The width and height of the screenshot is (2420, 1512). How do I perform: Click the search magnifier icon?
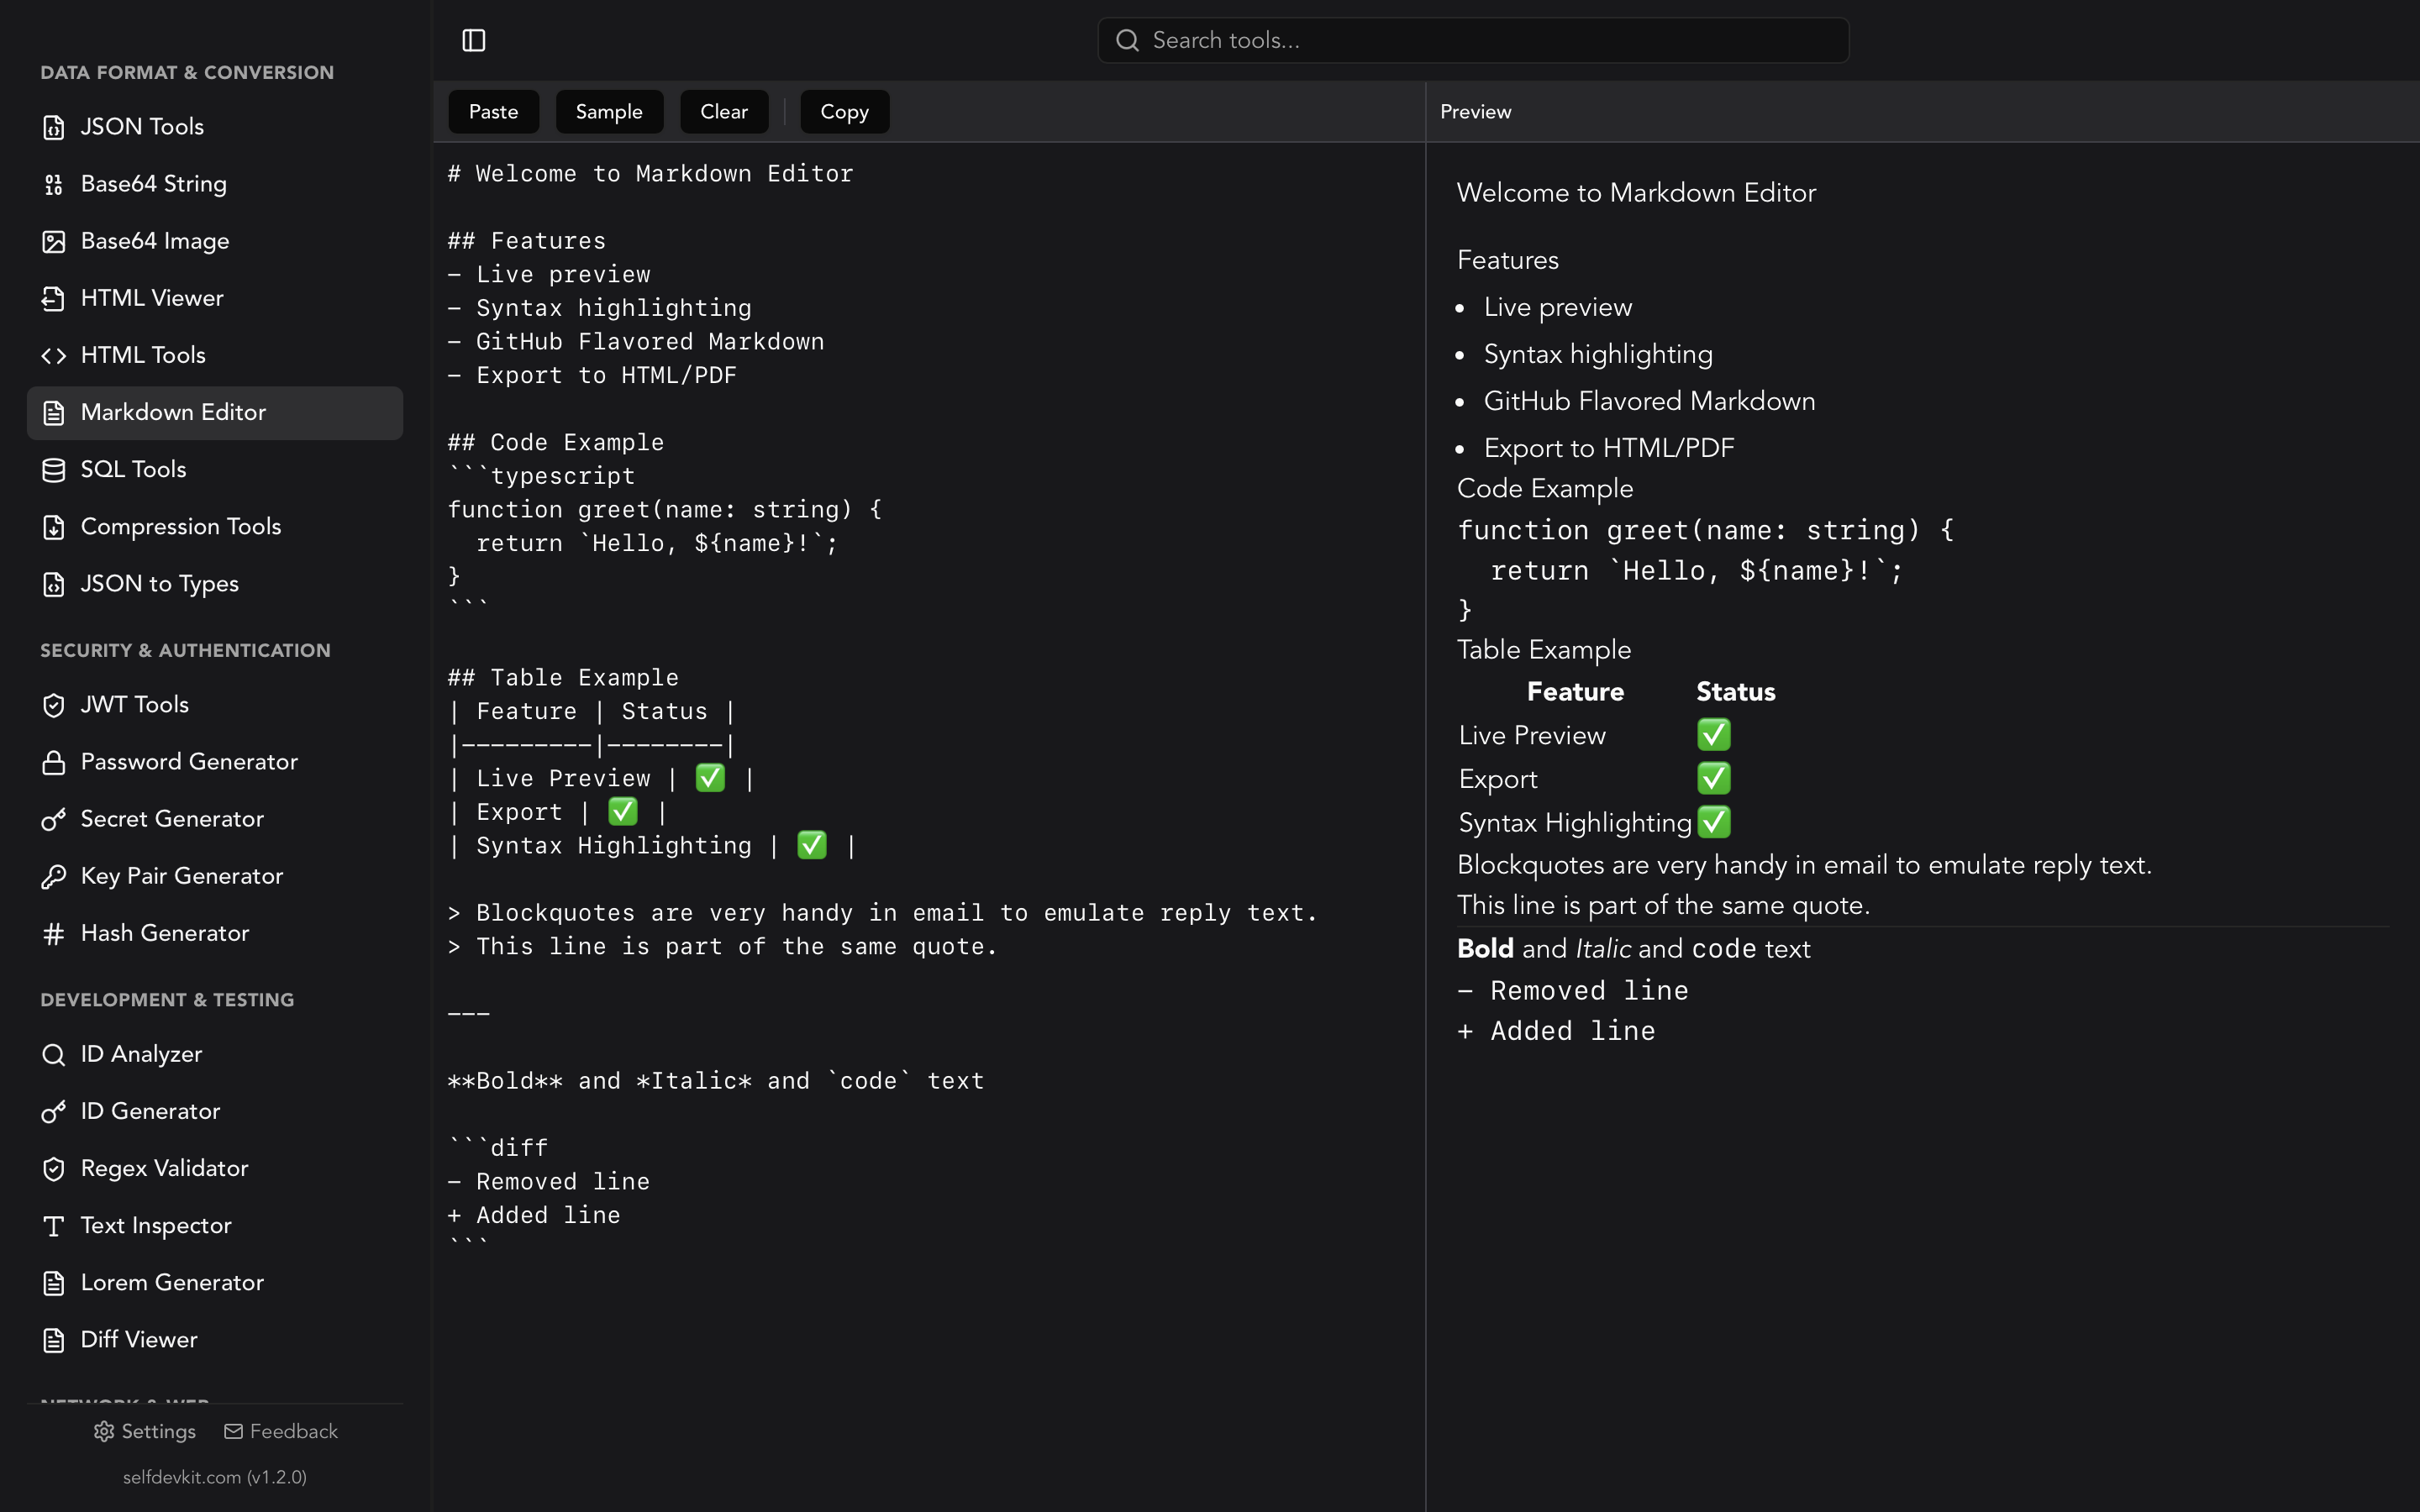pyautogui.click(x=1127, y=40)
